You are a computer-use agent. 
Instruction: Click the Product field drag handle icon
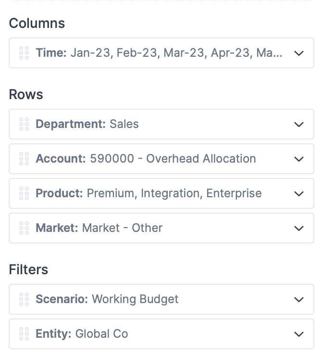(x=24, y=193)
